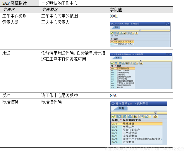Viewport: 187px width, 154px height.
Task: Click new selection icon in 任务清单使用码 dialog
Action: point(127,63)
